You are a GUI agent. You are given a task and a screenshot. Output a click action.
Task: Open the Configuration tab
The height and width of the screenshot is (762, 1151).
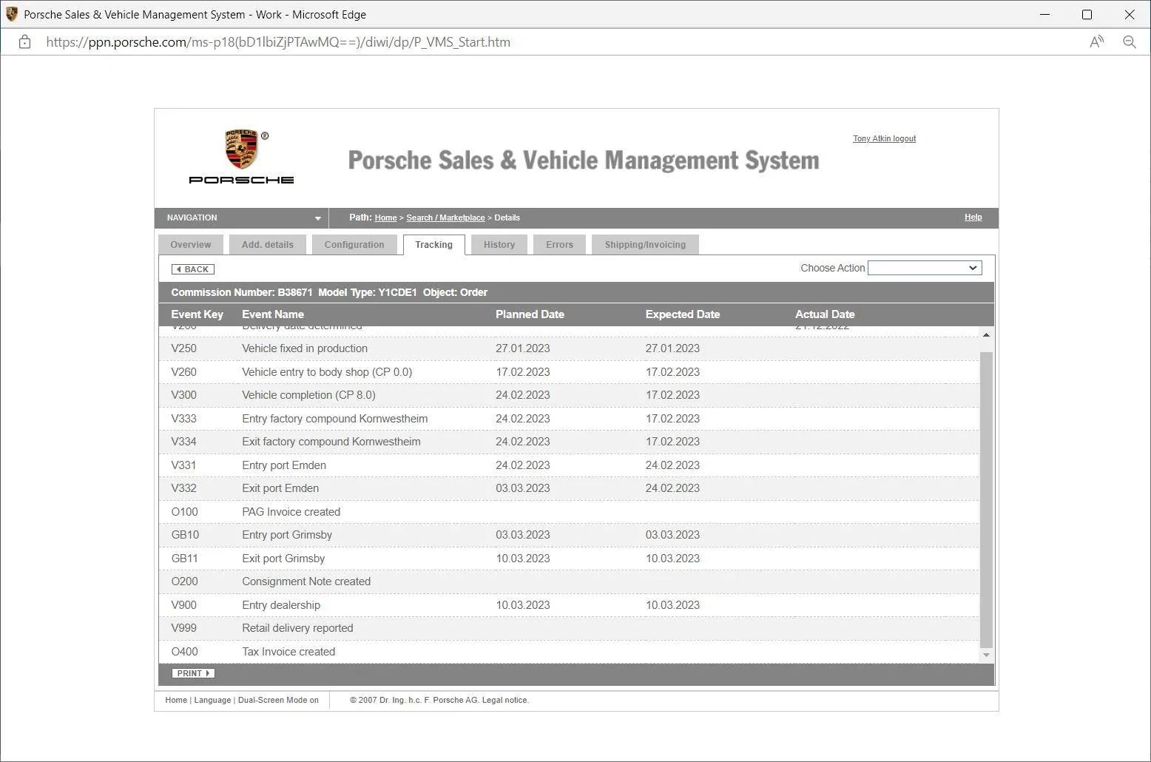(354, 245)
